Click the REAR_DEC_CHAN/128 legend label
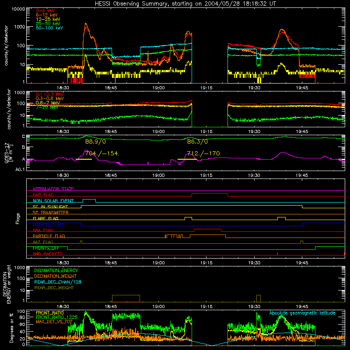350x350 pixels. click(x=58, y=282)
